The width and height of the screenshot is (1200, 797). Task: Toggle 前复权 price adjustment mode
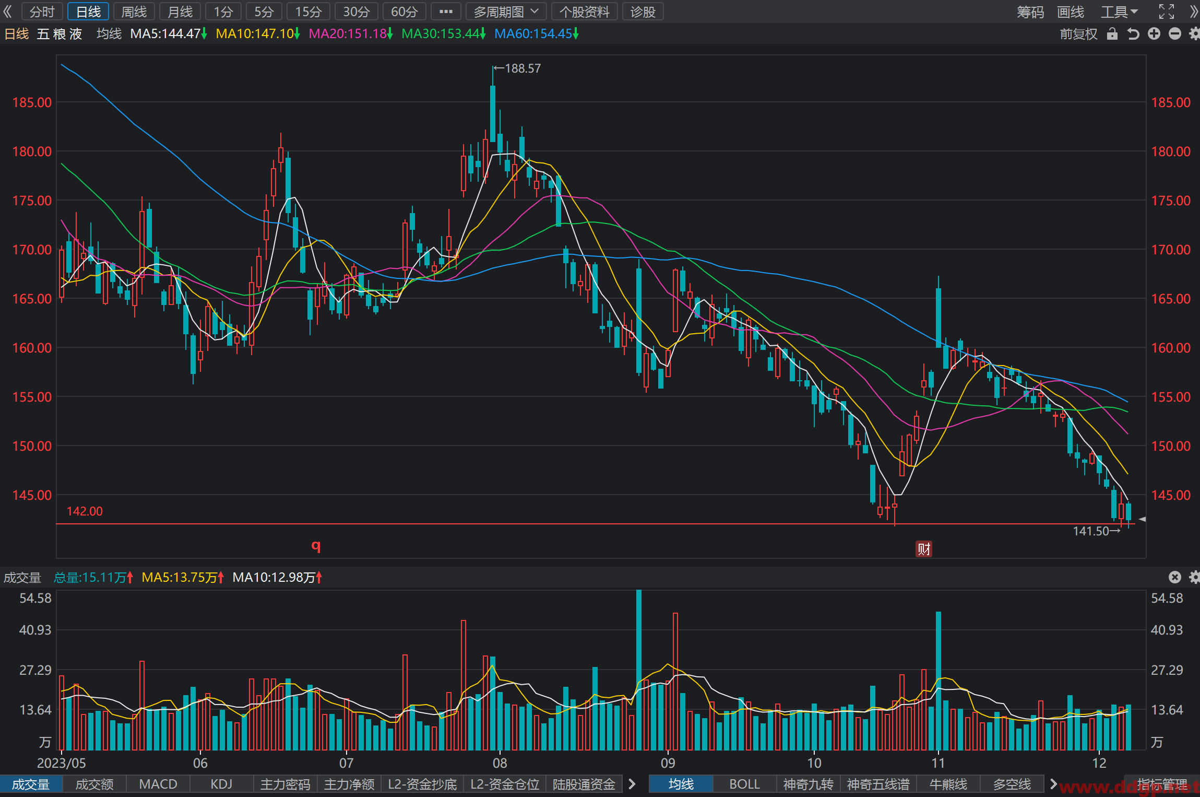coord(1078,34)
